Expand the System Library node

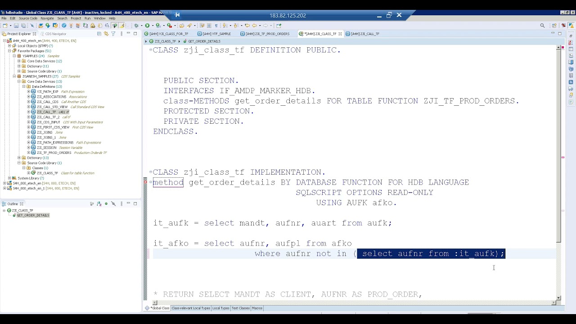coord(9,178)
